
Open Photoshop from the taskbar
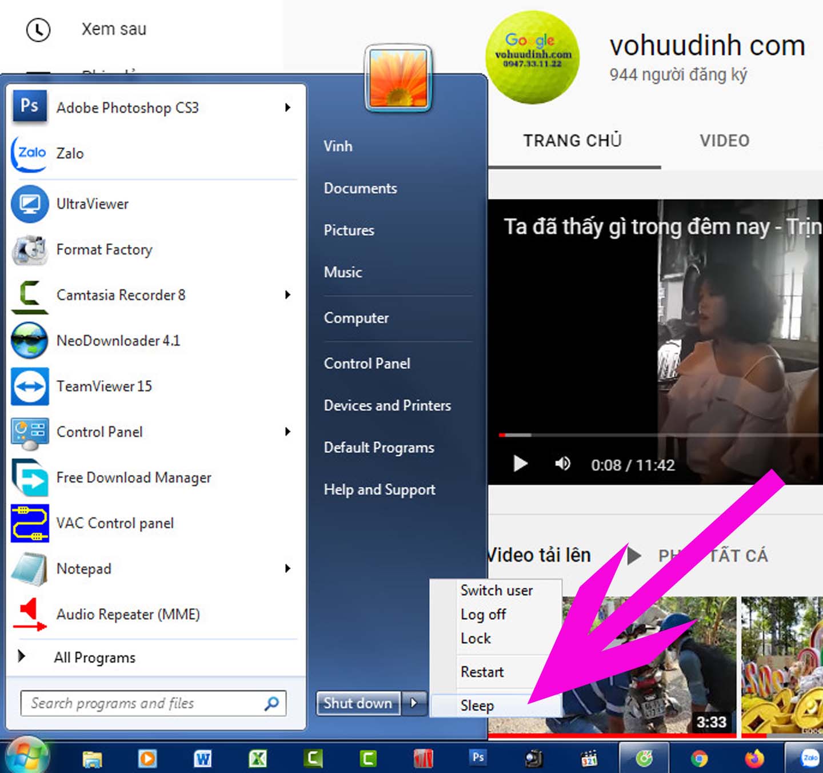[x=478, y=757]
